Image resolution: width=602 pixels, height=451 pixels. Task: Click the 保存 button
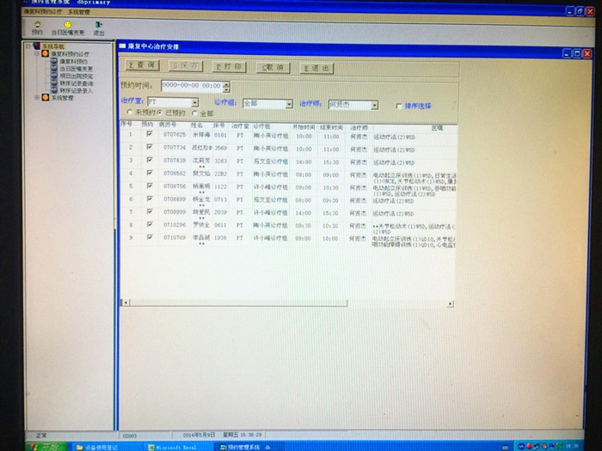(x=186, y=66)
